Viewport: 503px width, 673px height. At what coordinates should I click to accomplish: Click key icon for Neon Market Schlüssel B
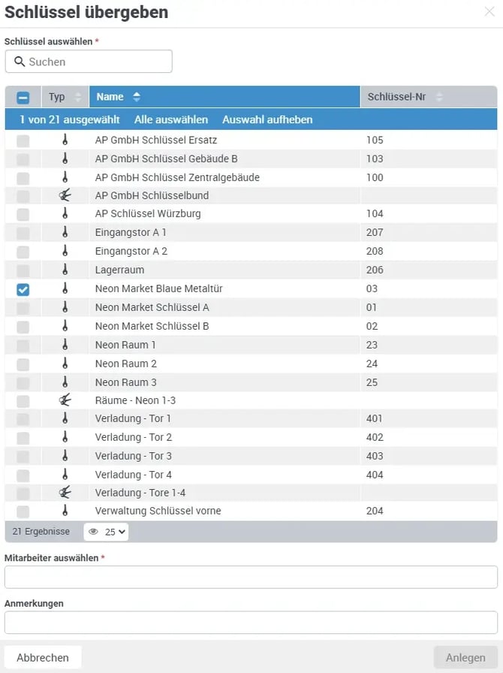tap(65, 326)
